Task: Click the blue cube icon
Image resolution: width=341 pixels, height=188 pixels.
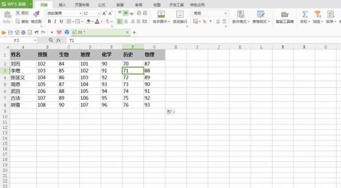Action: [x=67, y=32]
